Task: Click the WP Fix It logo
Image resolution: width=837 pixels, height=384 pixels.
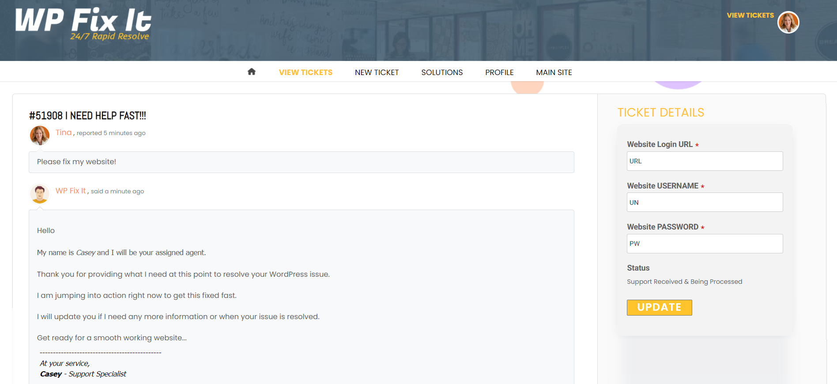Action: pyautogui.click(x=83, y=24)
